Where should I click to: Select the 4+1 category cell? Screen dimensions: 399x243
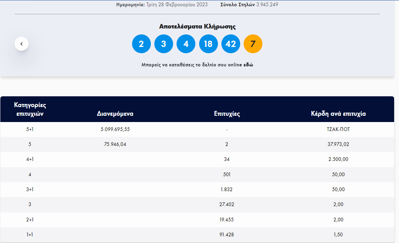30,159
